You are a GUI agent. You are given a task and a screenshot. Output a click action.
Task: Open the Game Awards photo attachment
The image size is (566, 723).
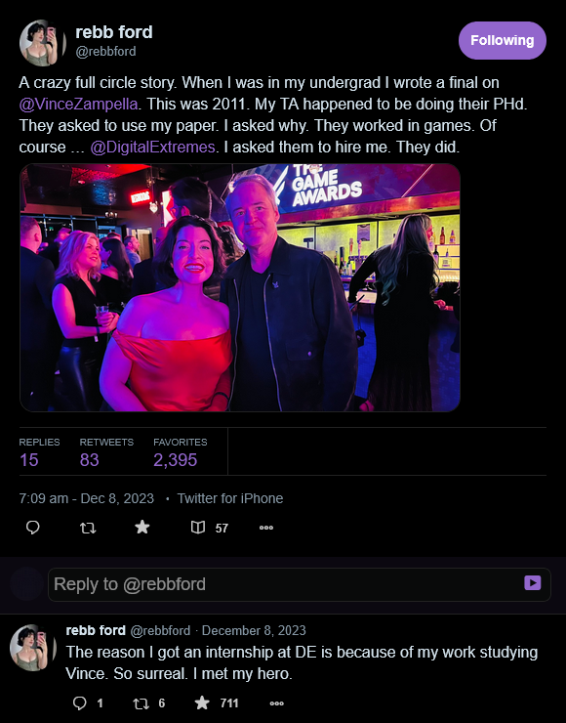coord(240,287)
